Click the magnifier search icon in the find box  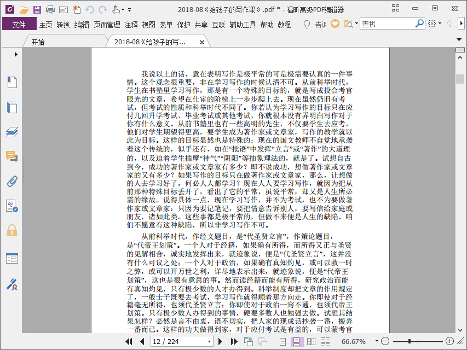pos(419,23)
